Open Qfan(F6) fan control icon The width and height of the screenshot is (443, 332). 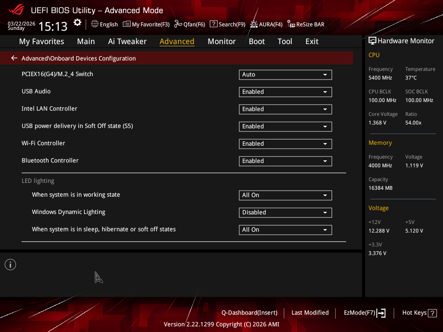(x=178, y=24)
